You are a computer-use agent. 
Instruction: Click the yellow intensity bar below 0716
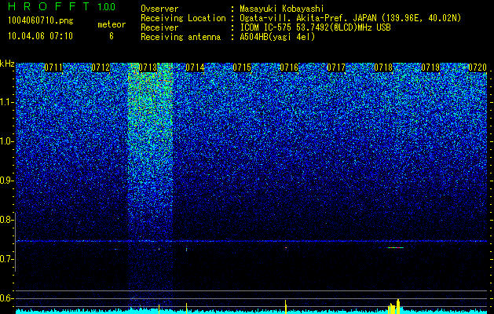pos(286,307)
